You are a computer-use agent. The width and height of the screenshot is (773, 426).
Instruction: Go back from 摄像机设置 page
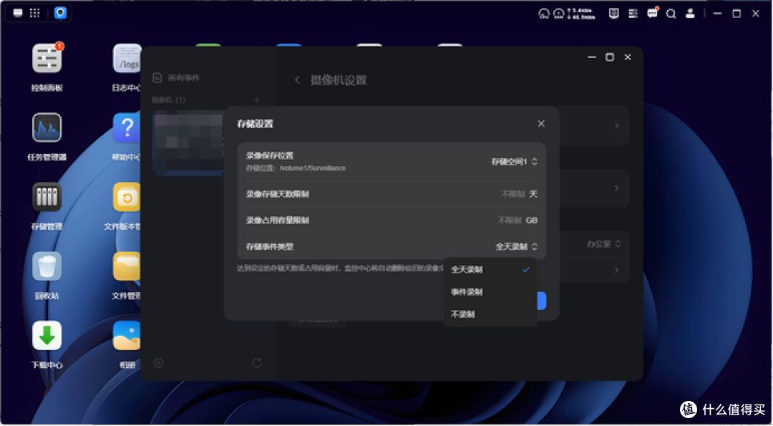pyautogui.click(x=297, y=80)
